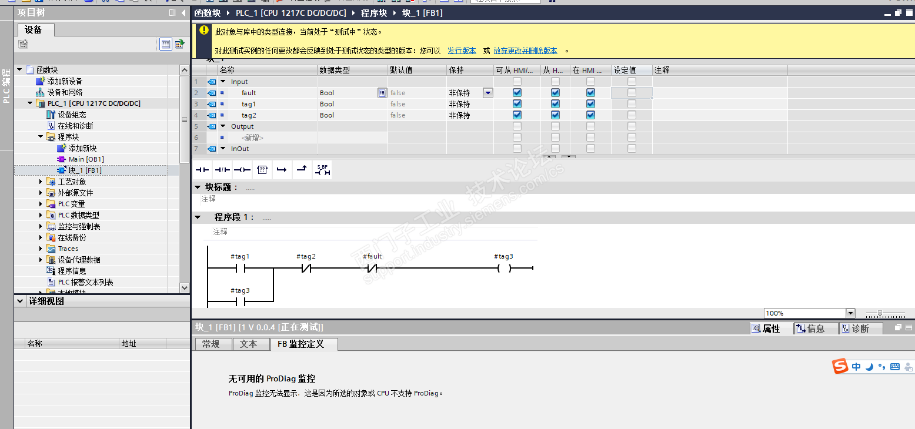Insert an empty box instruction
Screen dimensions: 915x429
[x=262, y=170]
